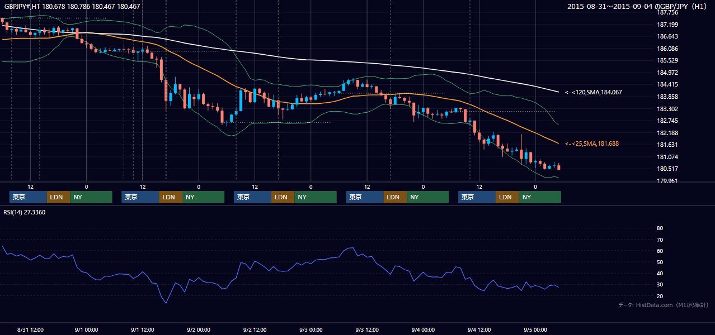Click the 9/3 12:00 time axis label
715x335 pixels.
[x=367, y=330]
